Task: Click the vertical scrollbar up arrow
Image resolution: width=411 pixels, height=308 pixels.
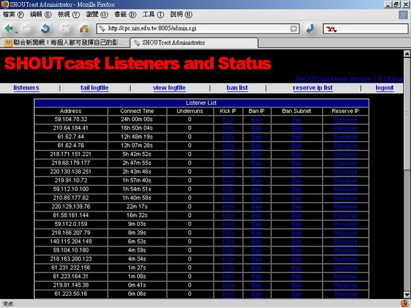Action: pos(407,53)
